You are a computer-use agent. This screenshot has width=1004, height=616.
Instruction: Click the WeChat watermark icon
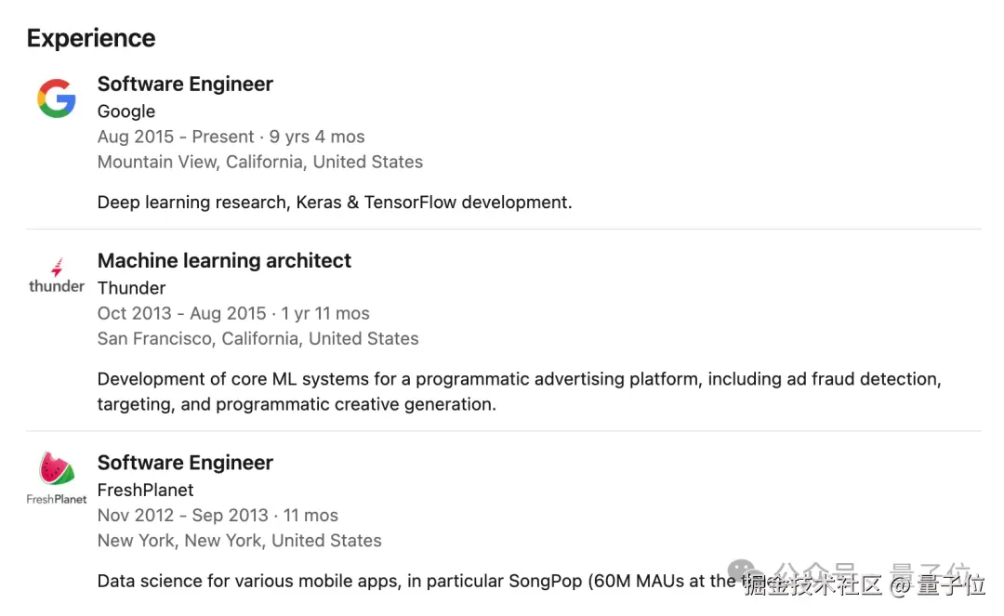pyautogui.click(x=743, y=570)
